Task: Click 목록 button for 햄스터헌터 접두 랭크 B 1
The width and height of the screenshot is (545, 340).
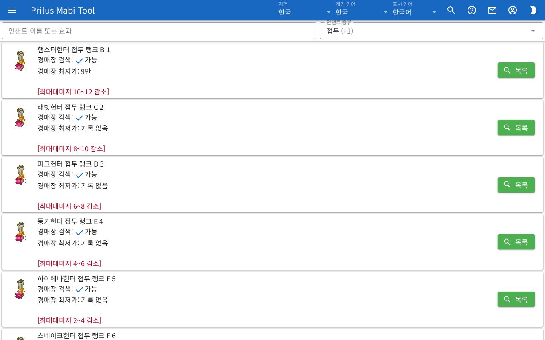Action: 516,70
